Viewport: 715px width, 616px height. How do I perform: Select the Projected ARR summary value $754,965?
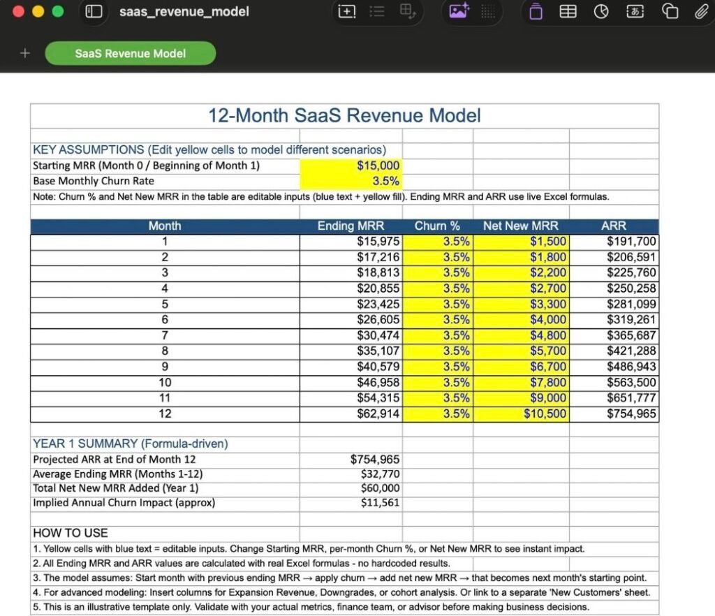(x=351, y=460)
